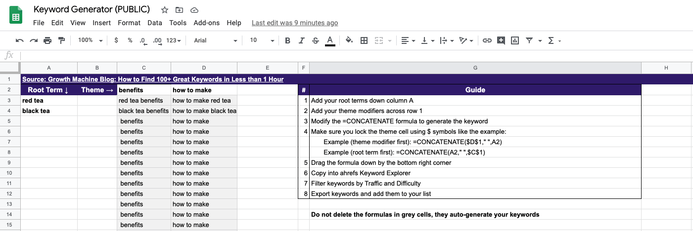This screenshot has height=231, width=693.
Task: Select the paint format tool
Action: pos(61,40)
